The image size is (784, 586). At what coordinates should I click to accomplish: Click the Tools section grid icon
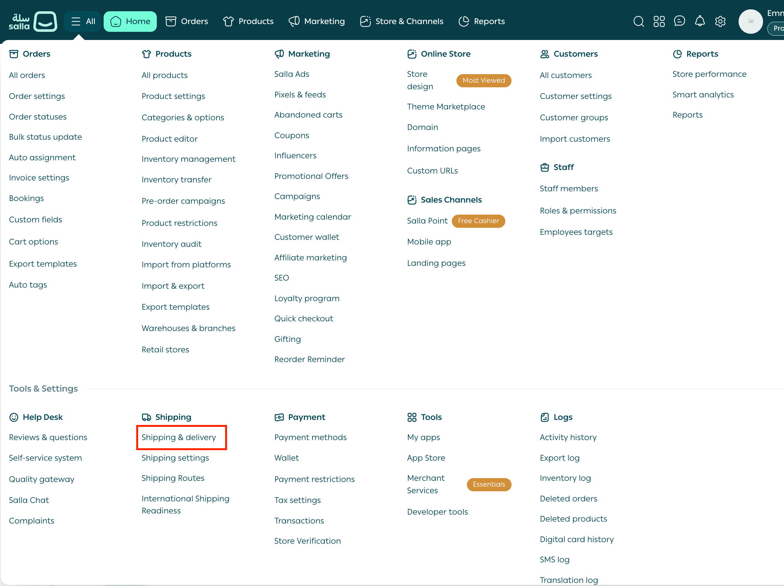412,417
